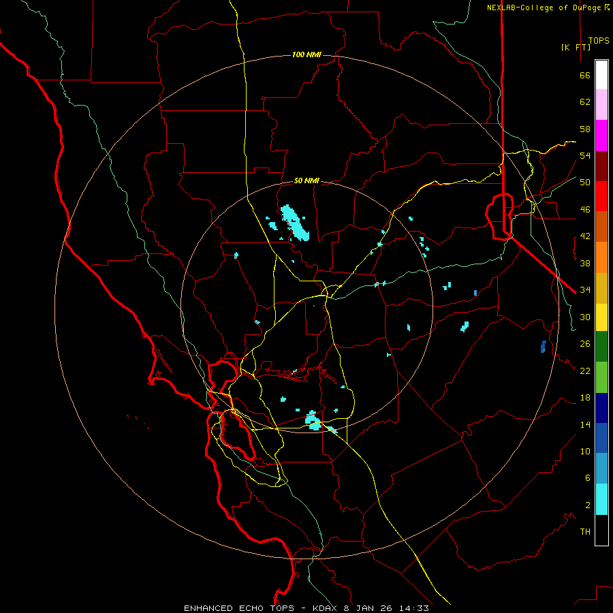Click legend value 22

click(x=585, y=371)
